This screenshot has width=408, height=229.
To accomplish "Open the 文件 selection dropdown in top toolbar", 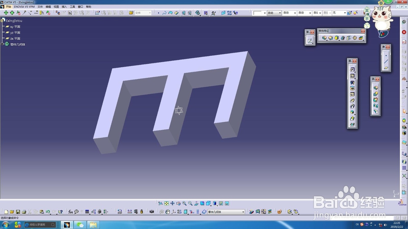I will (150, 13).
